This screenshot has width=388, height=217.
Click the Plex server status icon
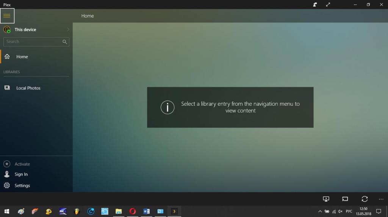[x=7, y=29]
